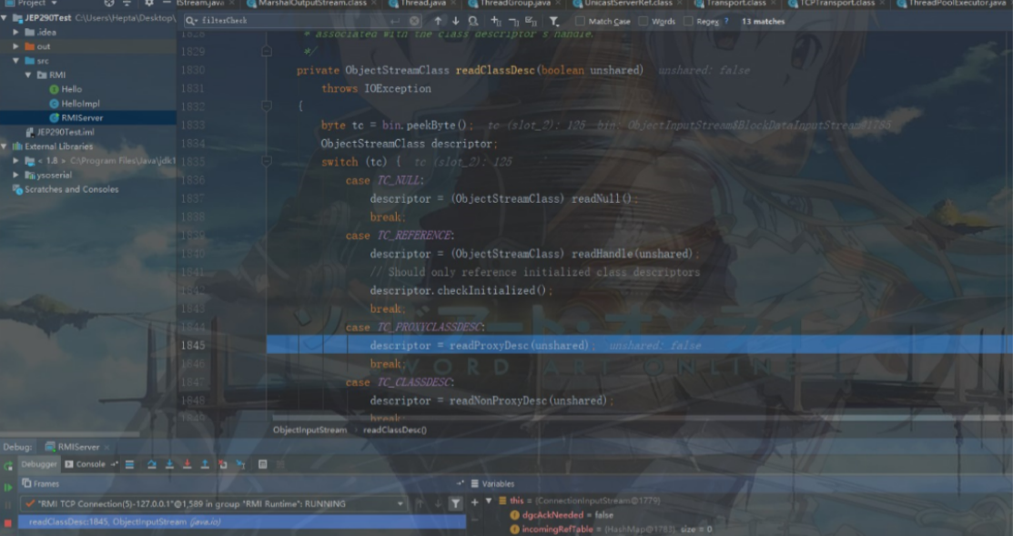Expand .idea folder

tap(16, 32)
